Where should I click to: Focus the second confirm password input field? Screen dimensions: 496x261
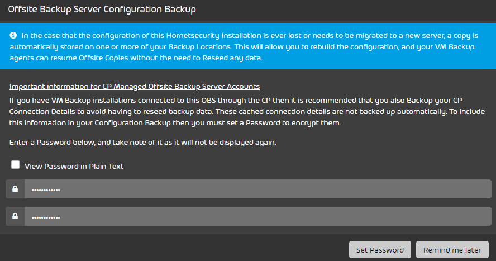pyautogui.click(x=258, y=216)
